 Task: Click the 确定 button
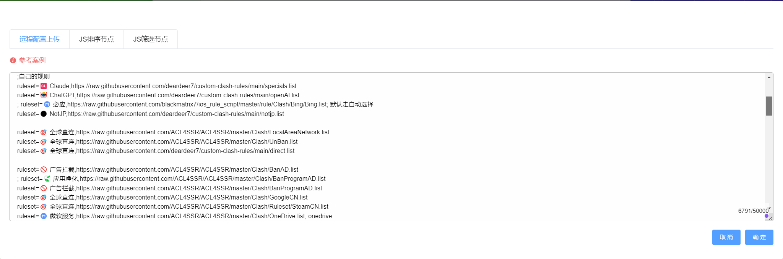coord(759,237)
